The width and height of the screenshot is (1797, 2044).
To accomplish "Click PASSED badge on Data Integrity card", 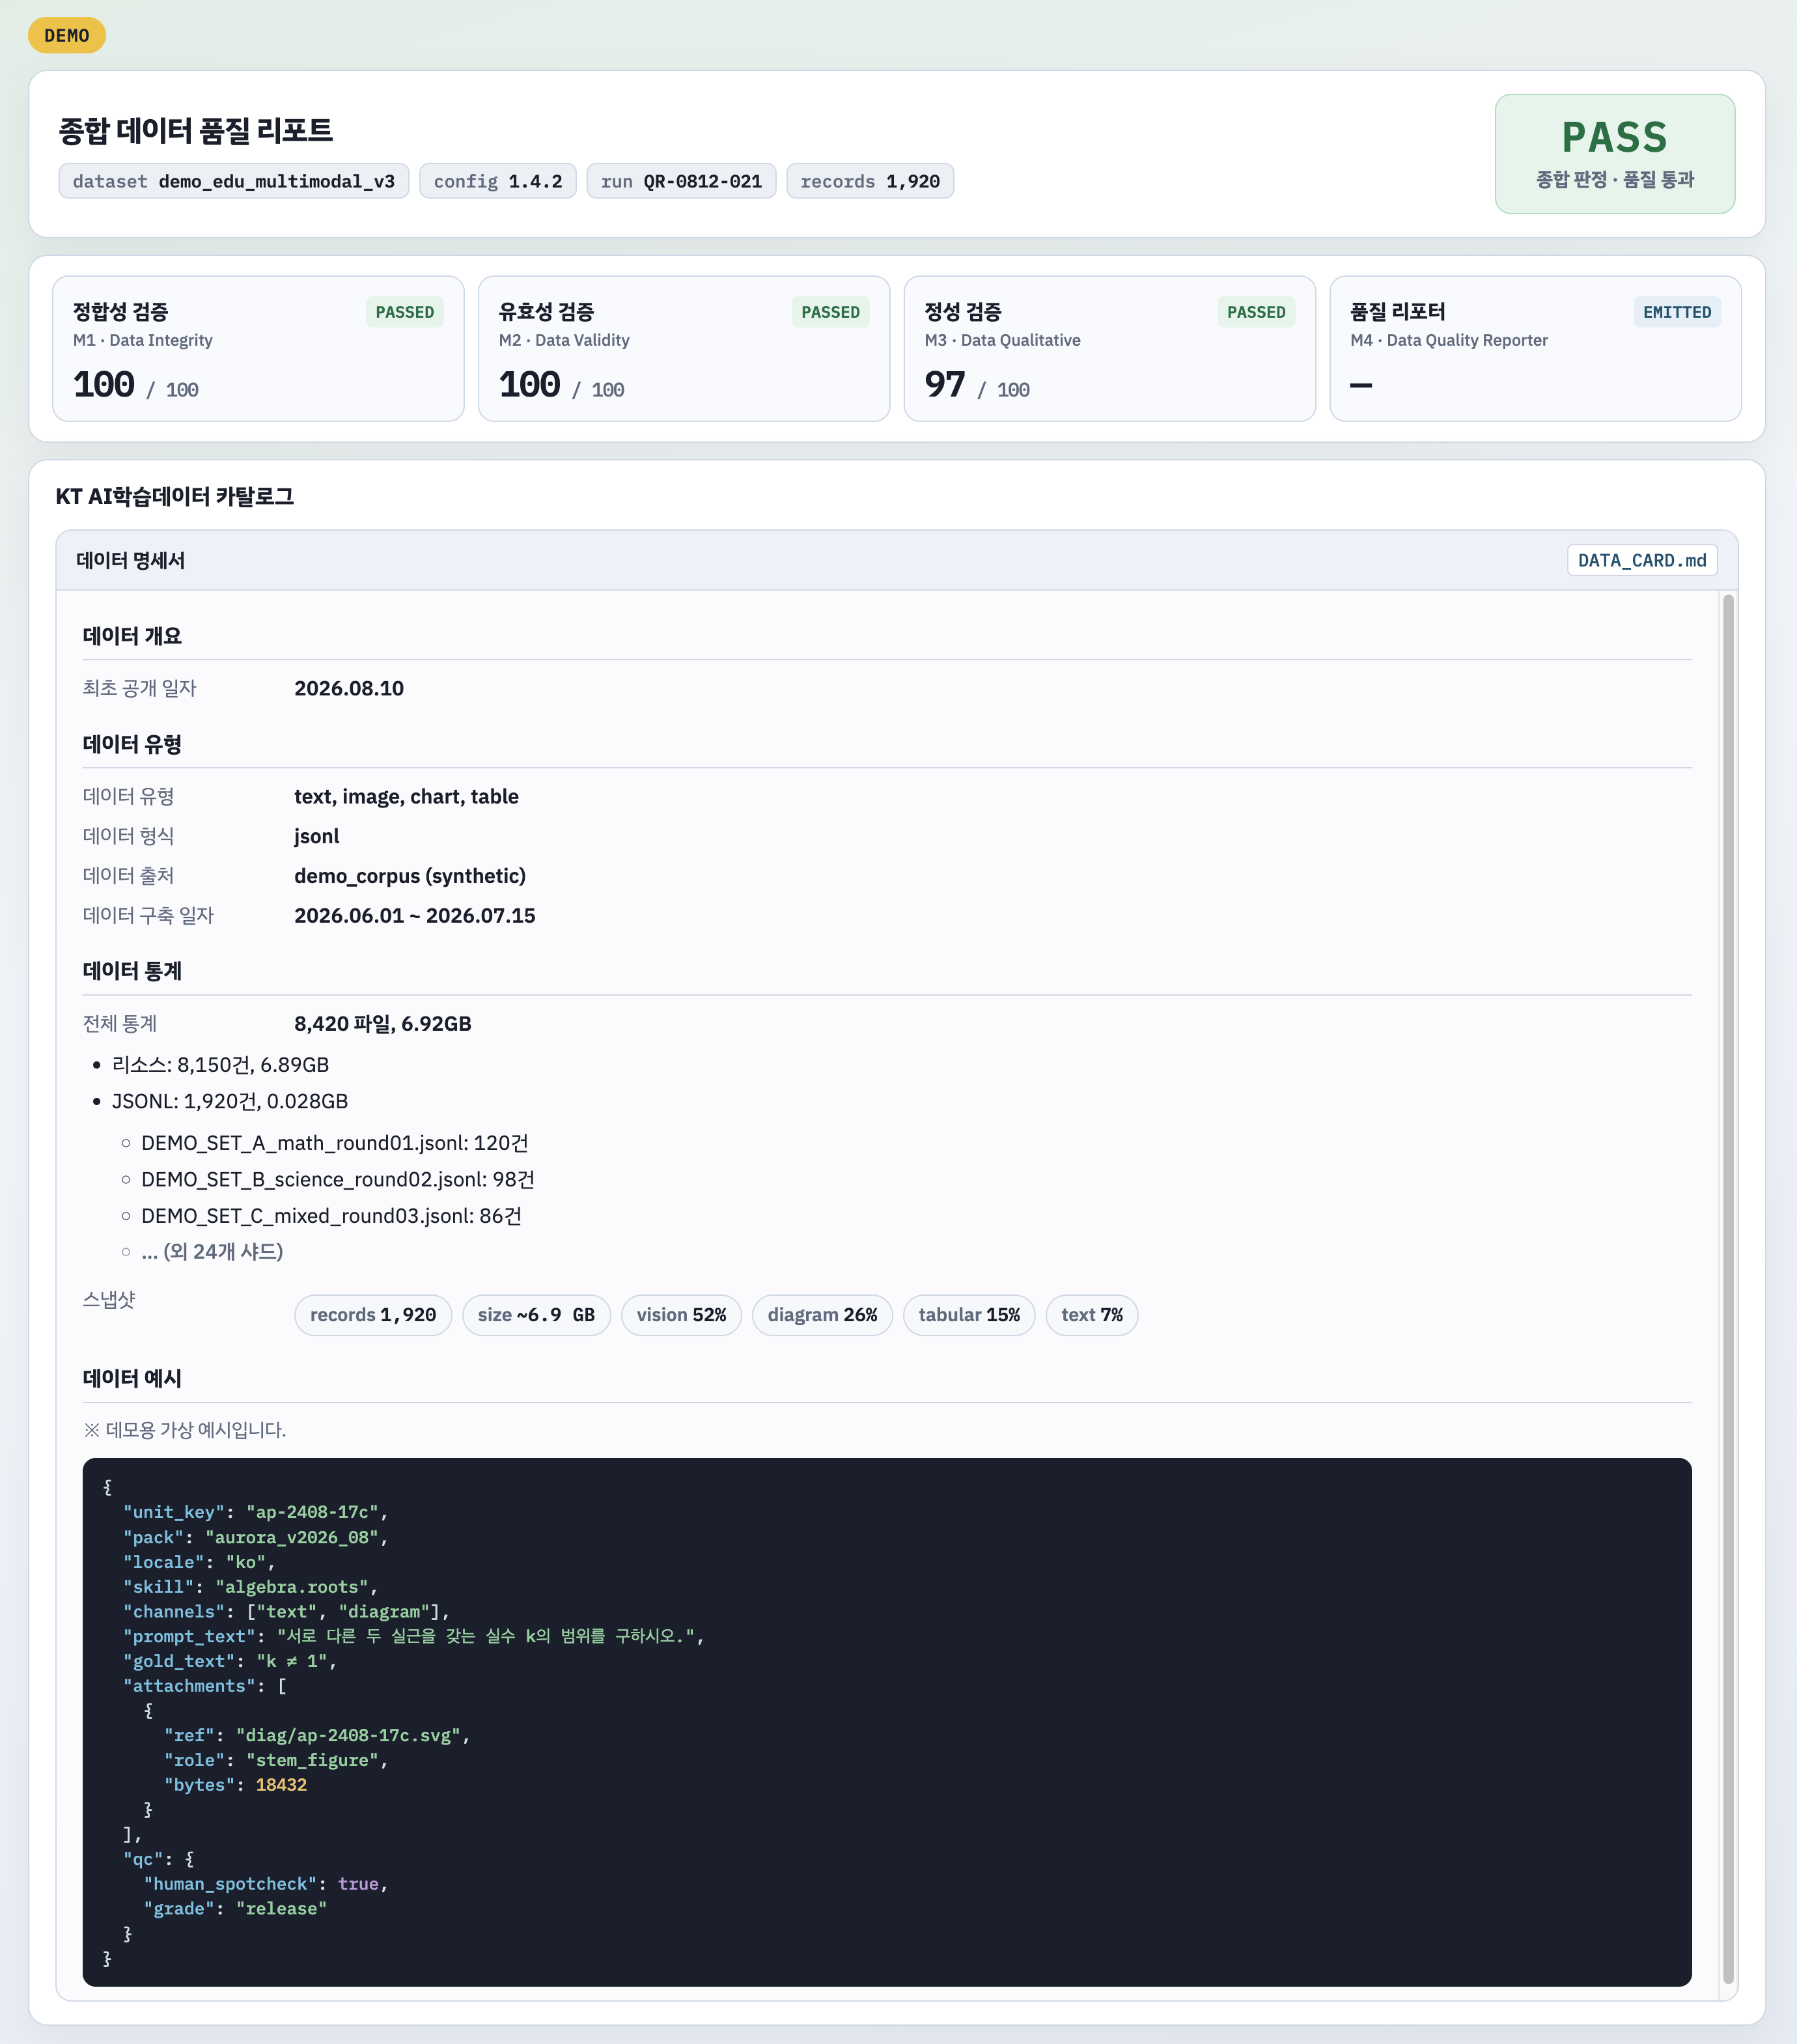I will (x=405, y=312).
